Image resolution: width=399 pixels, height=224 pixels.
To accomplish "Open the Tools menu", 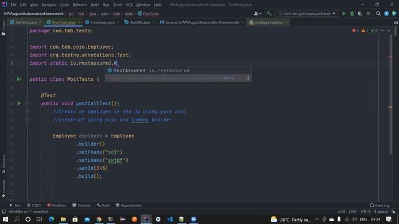I will click(x=117, y=5).
